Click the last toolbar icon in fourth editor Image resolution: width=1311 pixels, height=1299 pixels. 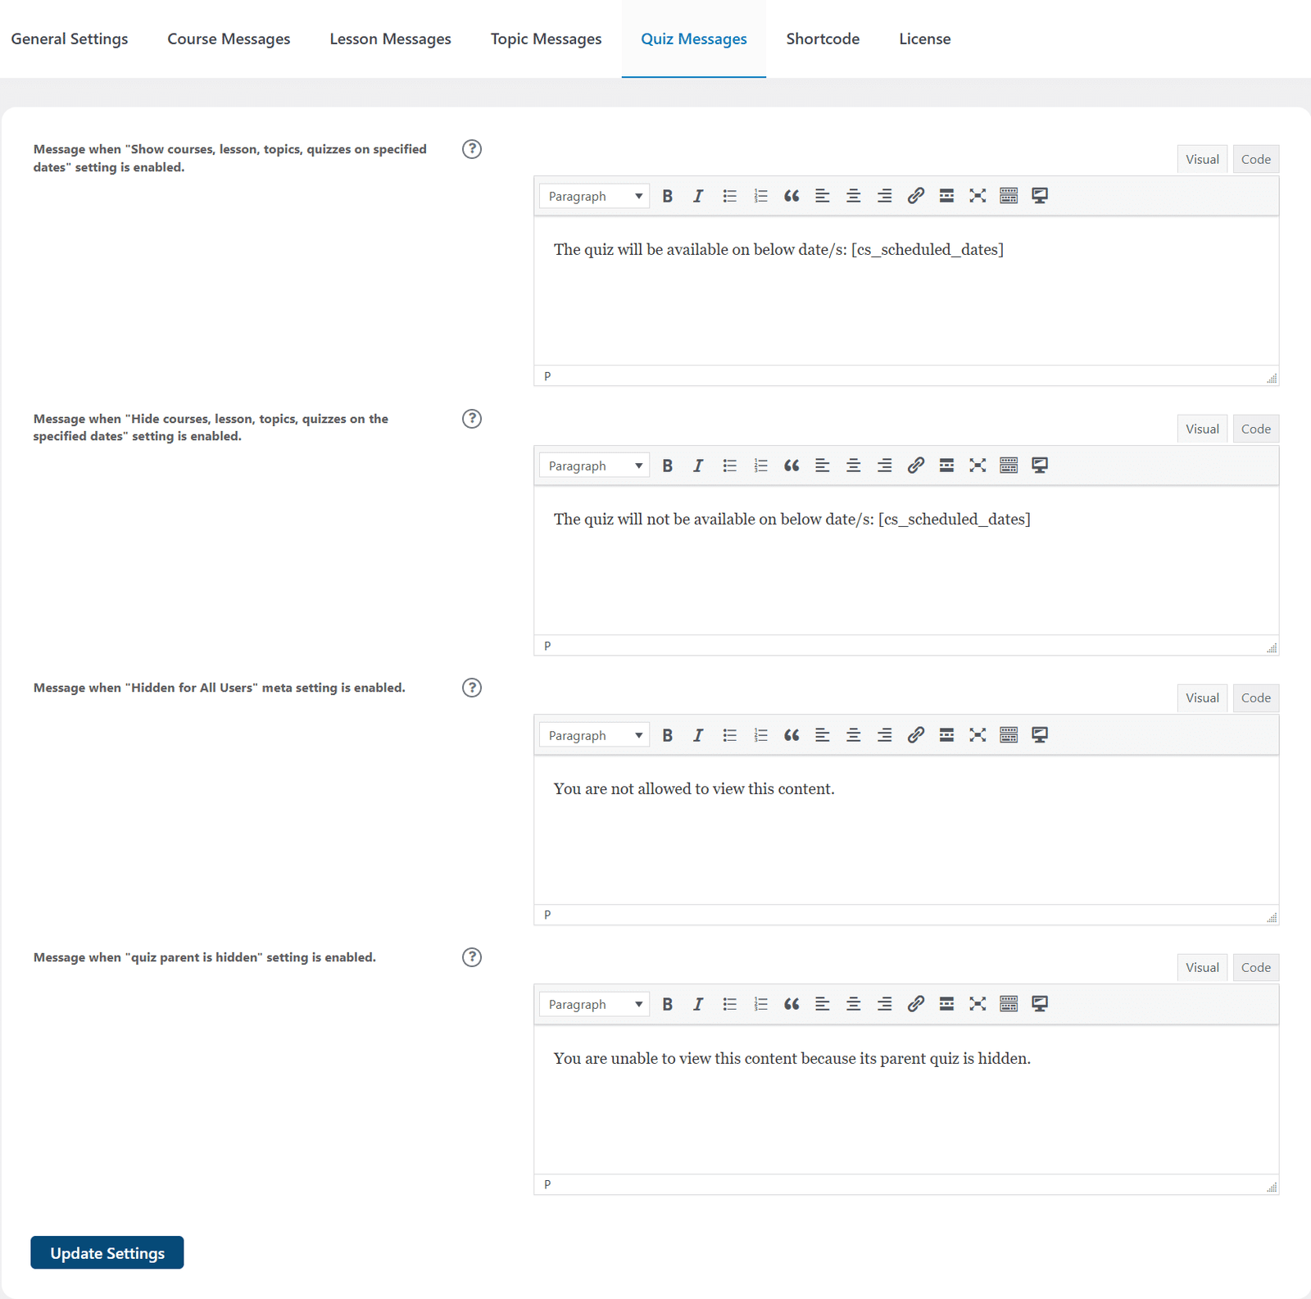[1040, 1004]
